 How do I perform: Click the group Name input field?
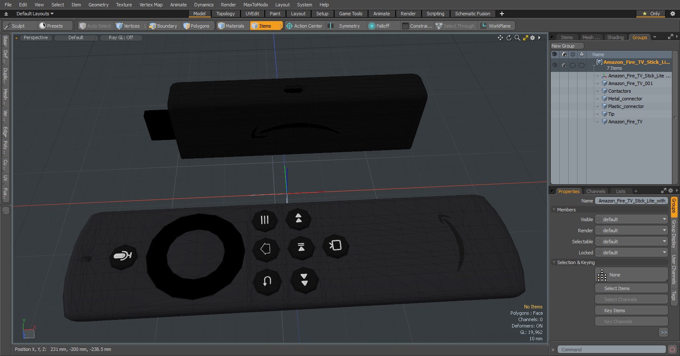632,201
